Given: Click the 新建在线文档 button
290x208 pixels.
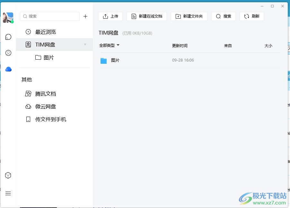Looking at the screenshot, I should [147, 16].
